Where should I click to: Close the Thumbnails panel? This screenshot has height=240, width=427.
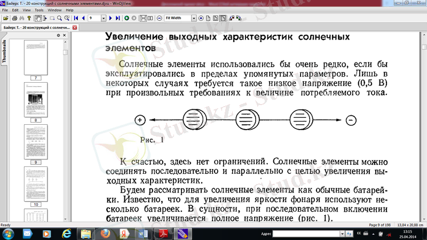(x=65, y=35)
